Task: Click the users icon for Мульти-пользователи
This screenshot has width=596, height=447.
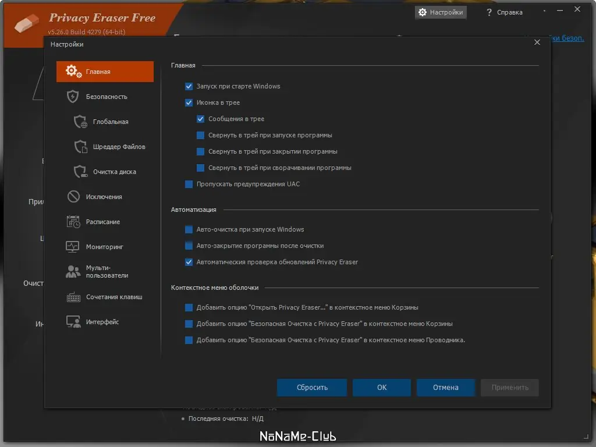Action: (x=73, y=271)
